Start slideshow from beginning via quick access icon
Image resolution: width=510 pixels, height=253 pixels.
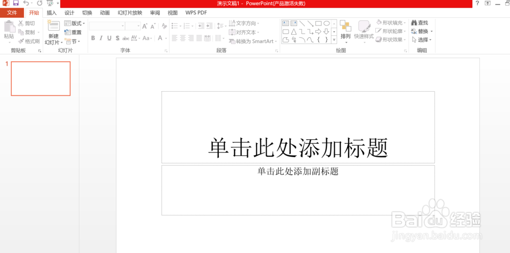point(50,3)
